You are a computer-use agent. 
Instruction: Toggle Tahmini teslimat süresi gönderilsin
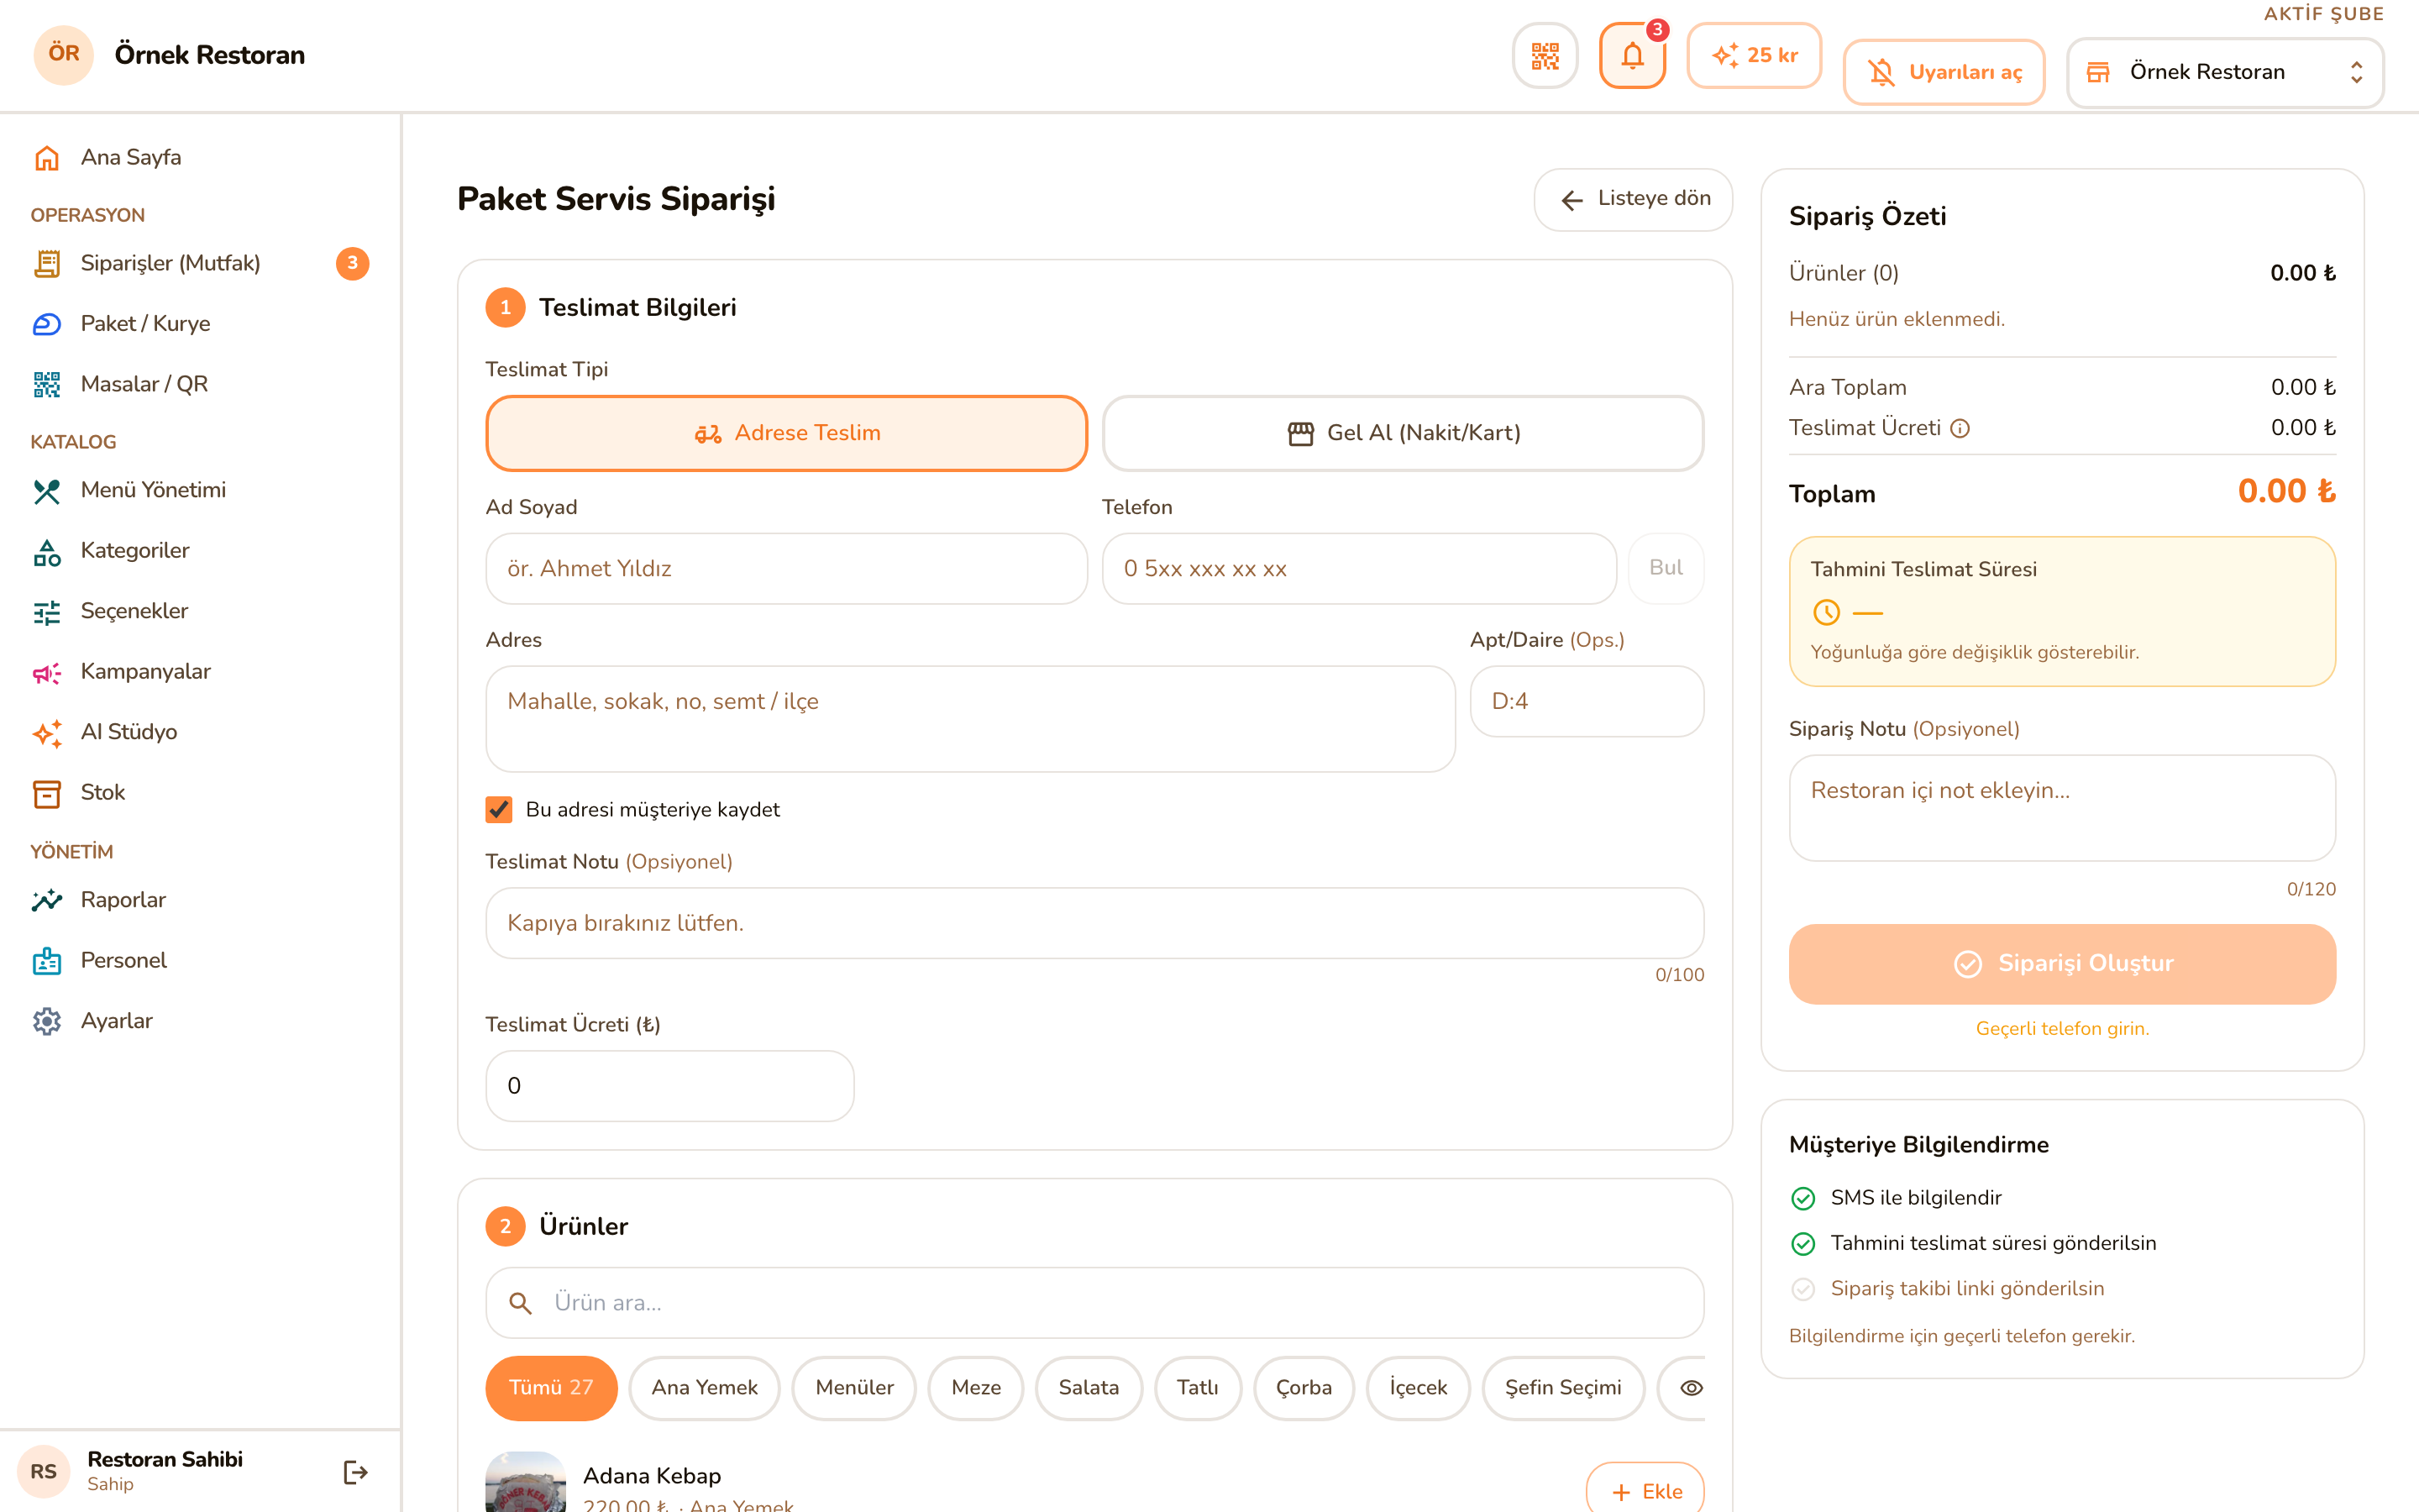point(1972,1243)
